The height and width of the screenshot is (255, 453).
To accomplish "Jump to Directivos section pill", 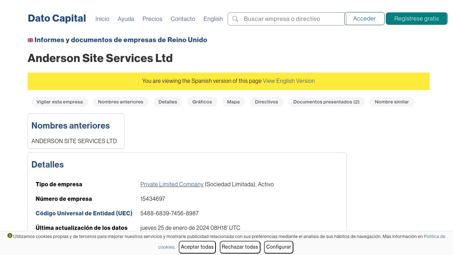I will [266, 102].
